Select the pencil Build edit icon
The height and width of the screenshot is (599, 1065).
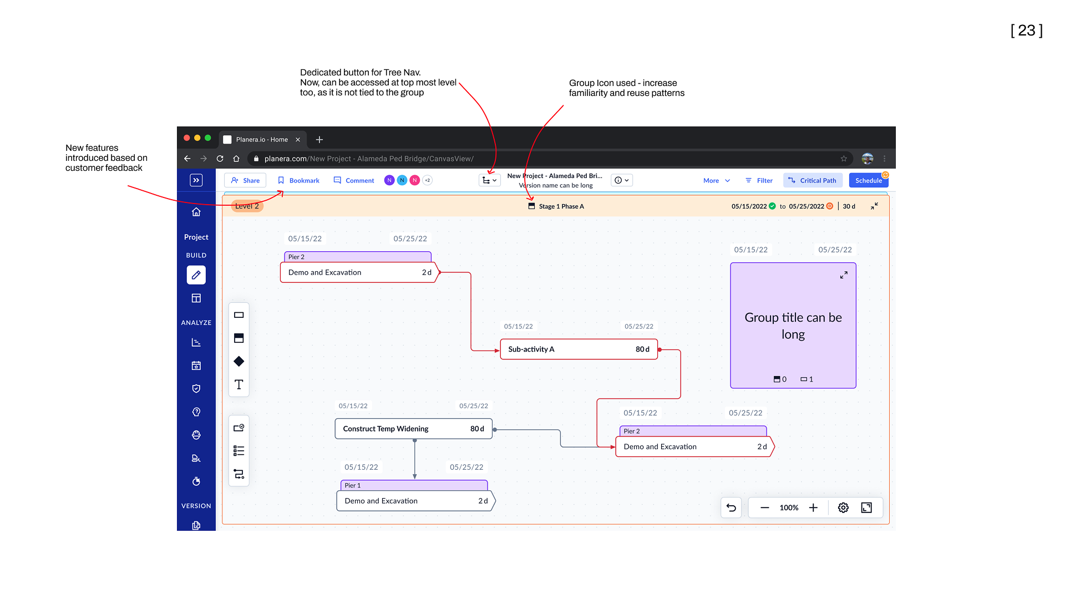click(x=196, y=275)
